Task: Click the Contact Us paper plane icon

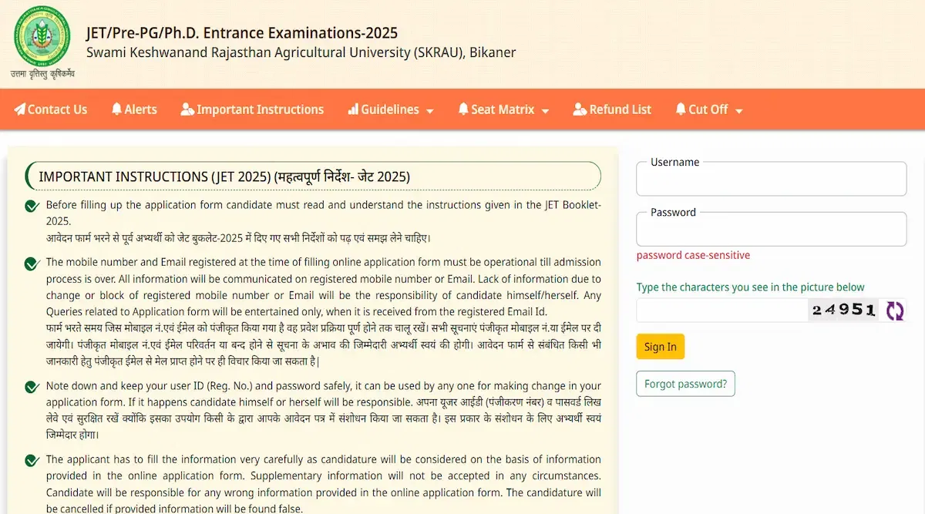Action: click(20, 109)
